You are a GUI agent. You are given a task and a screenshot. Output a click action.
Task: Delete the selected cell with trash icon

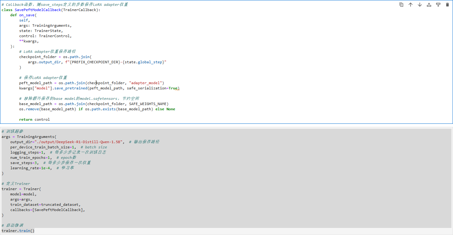[x=447, y=5]
